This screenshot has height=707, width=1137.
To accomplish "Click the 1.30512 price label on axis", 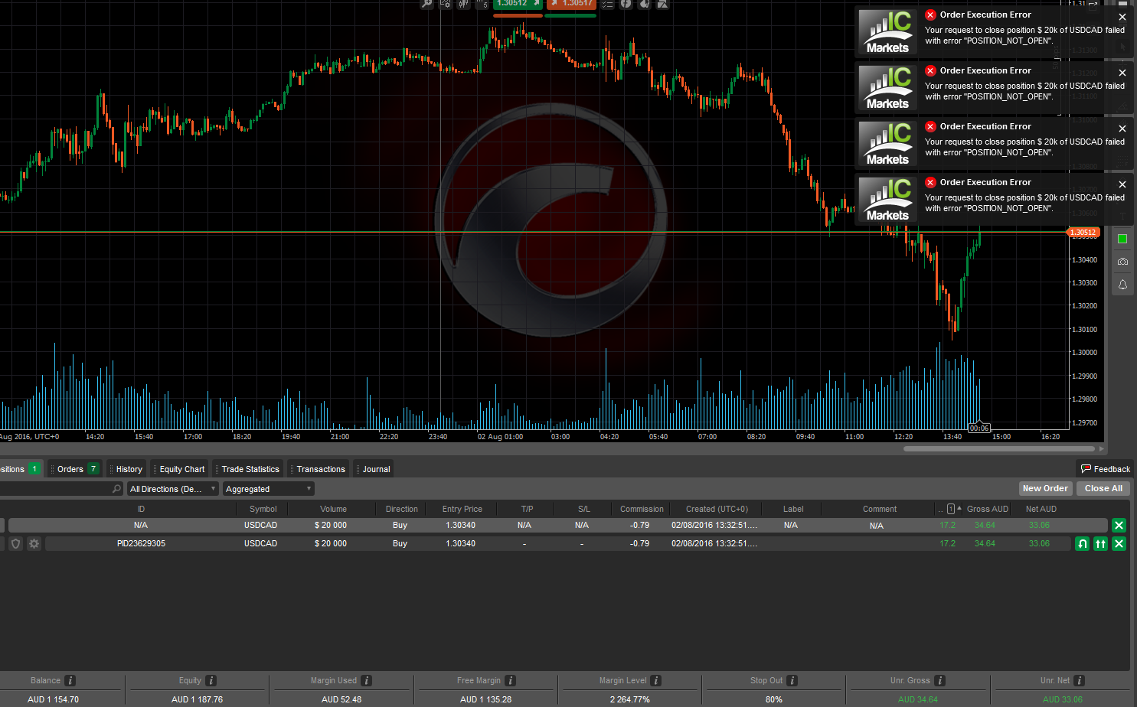I will (1083, 232).
